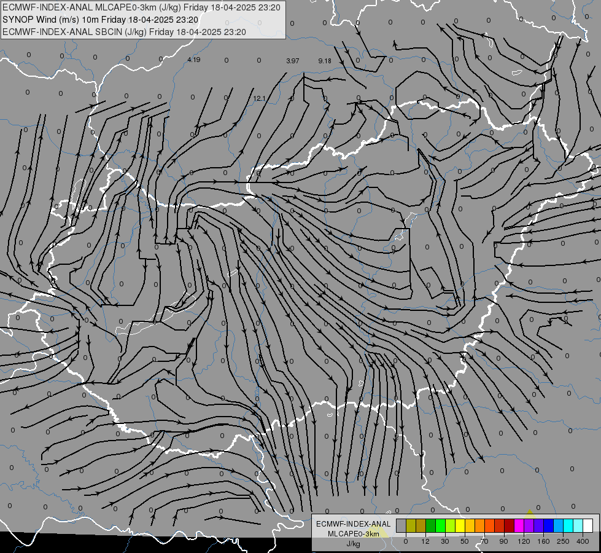Click the pure yellow legend swatch
This screenshot has height=553, width=601.
460,526
